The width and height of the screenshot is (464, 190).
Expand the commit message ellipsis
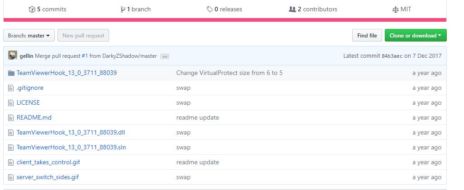point(165,56)
